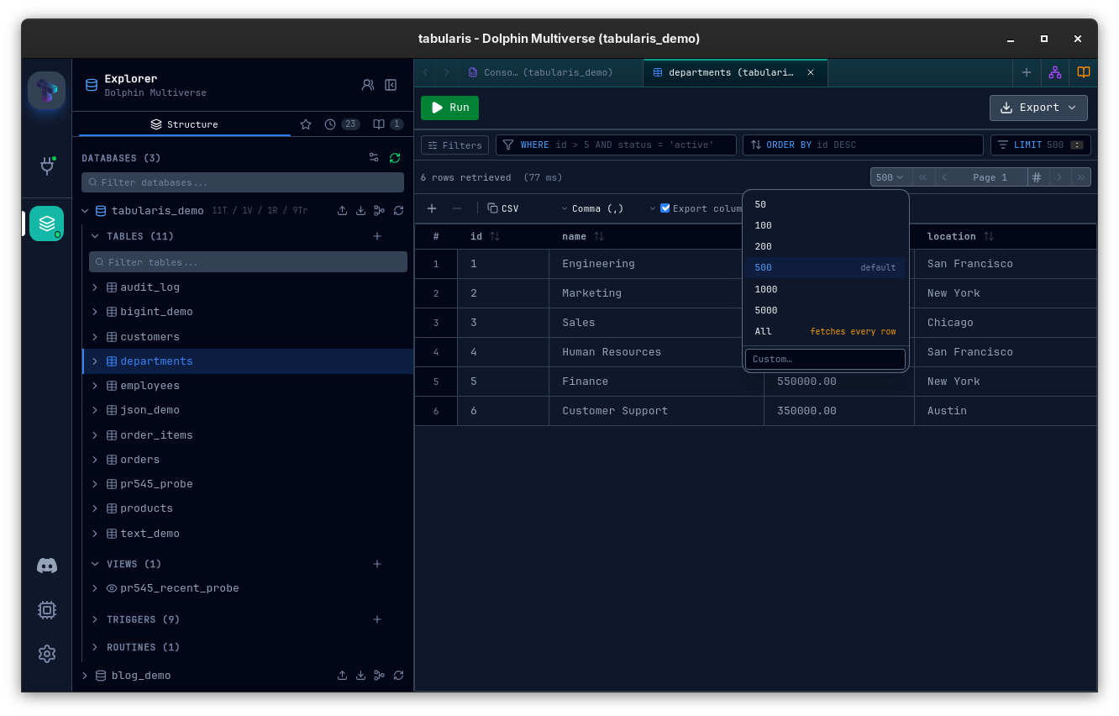The image size is (1119, 716).
Task: Open the Export dropdown button
Action: 1038,108
